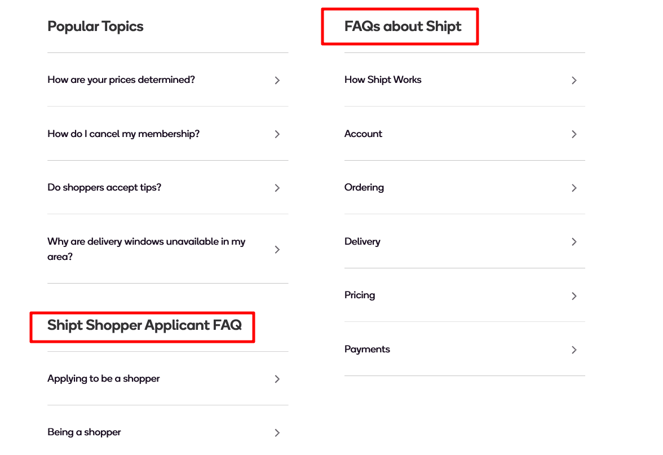Click chevron on the 'How Shipt Works' row

(x=574, y=81)
